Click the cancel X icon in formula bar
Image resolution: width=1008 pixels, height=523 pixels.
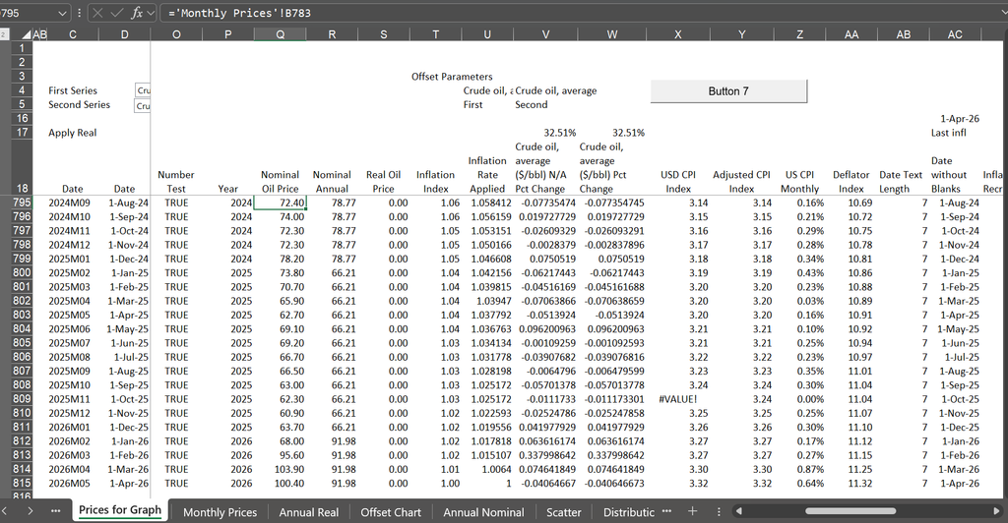coord(97,13)
